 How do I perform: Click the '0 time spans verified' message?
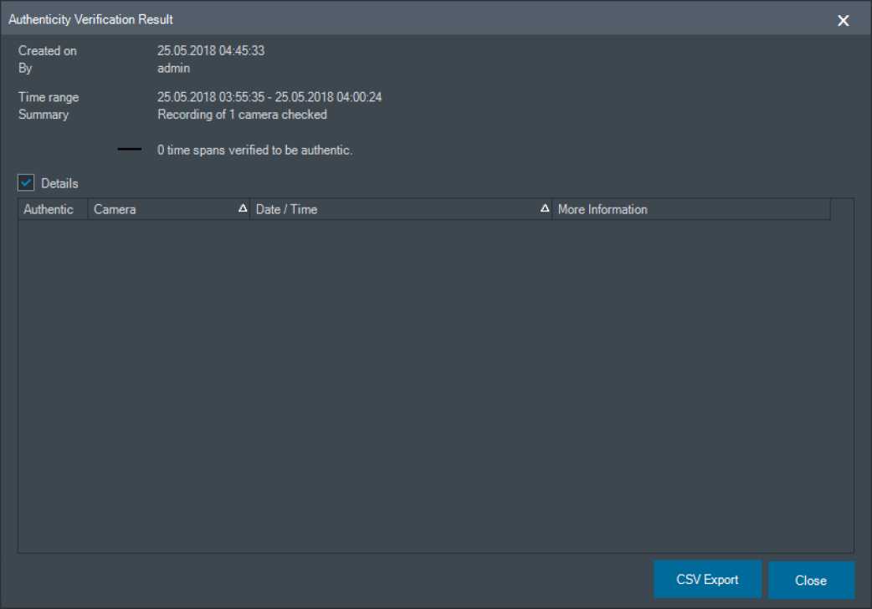point(254,151)
